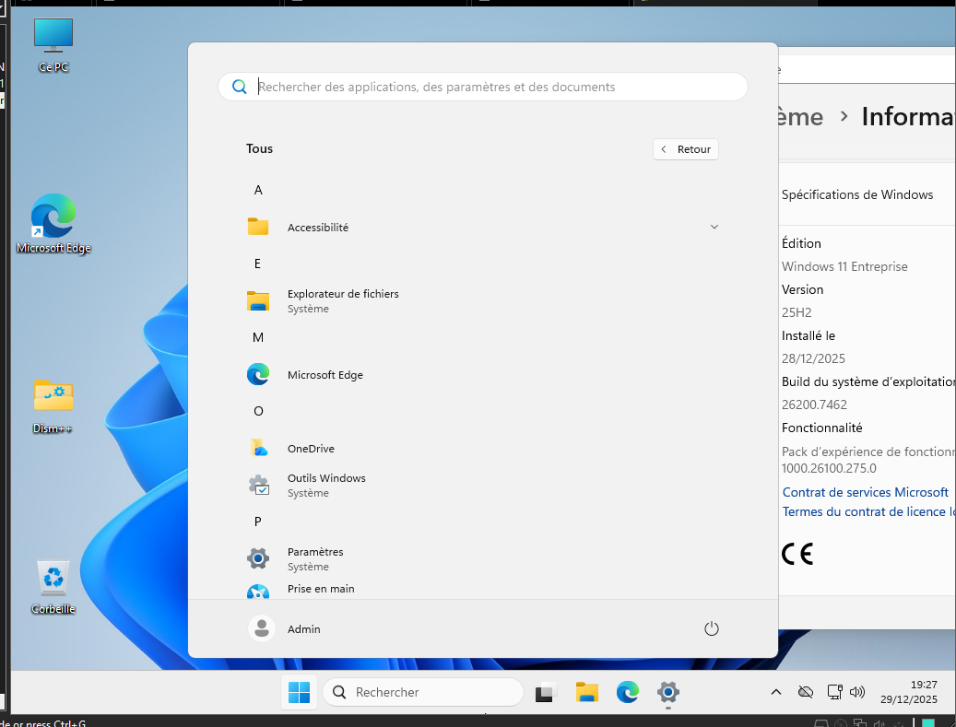The image size is (956, 727).
Task: Click the Admin account name
Action: coord(303,629)
